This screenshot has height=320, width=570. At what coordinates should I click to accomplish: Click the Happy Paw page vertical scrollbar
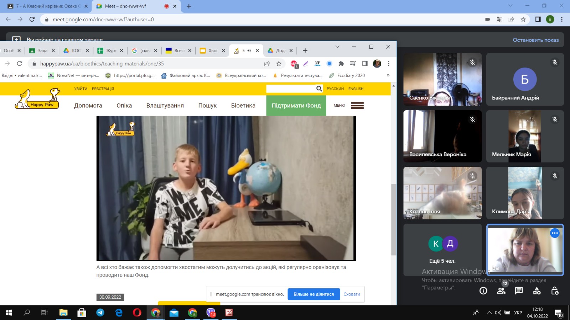tap(394, 219)
